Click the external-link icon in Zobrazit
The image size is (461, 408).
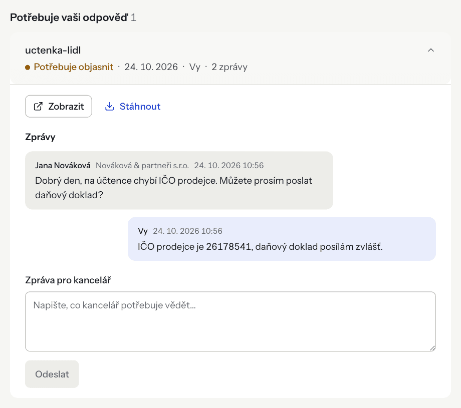tap(38, 106)
